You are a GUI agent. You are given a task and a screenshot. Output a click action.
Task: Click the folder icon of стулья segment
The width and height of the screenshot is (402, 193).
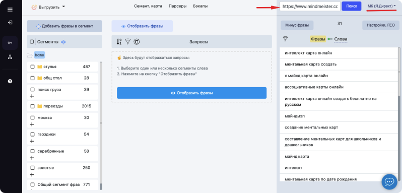tap(39, 67)
